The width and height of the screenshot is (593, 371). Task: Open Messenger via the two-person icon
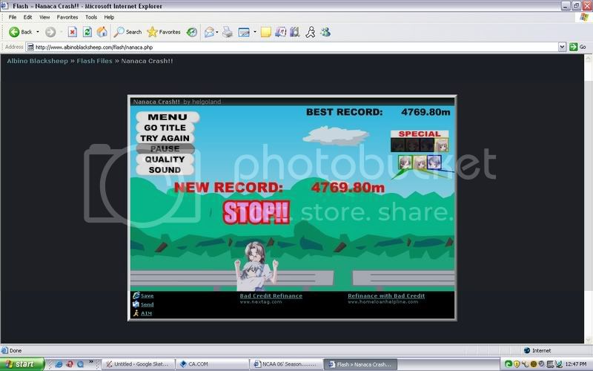(x=325, y=32)
